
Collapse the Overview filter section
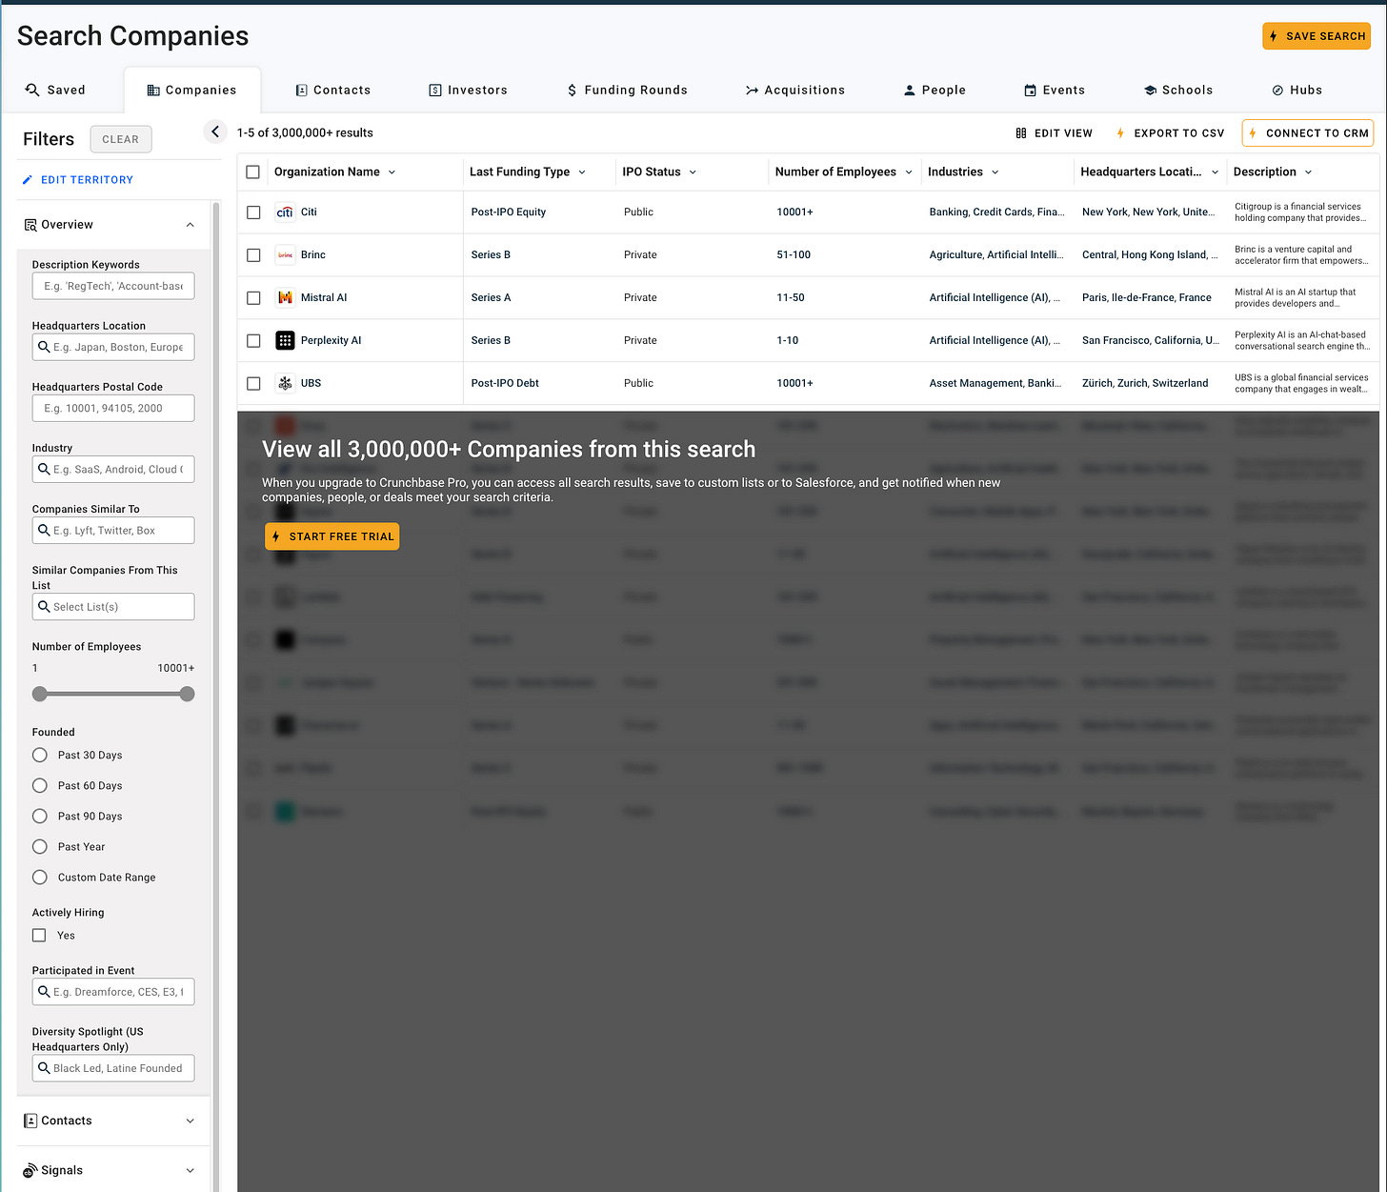pyautogui.click(x=191, y=225)
